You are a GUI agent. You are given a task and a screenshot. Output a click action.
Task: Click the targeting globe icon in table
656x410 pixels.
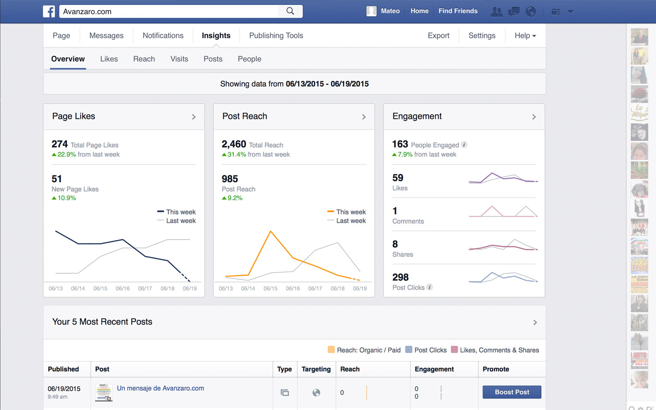pyautogui.click(x=316, y=392)
